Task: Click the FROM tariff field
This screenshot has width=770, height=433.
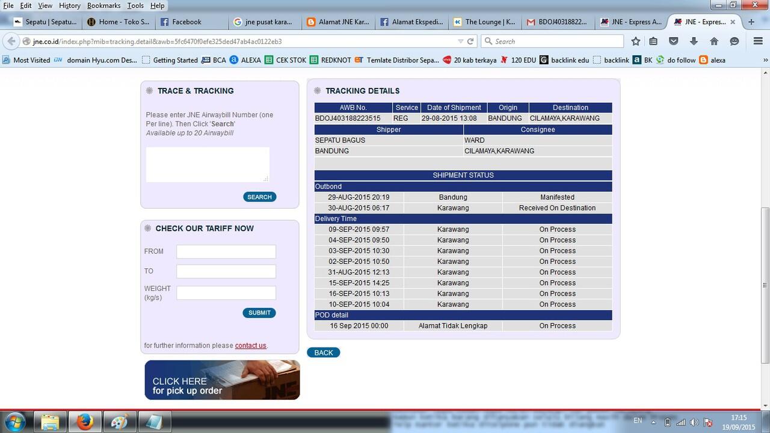Action: coord(226,251)
